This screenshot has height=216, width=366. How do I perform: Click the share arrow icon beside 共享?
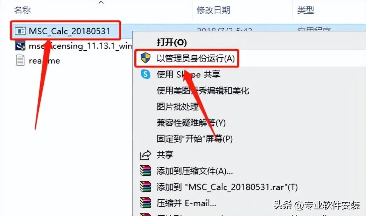click(146, 155)
